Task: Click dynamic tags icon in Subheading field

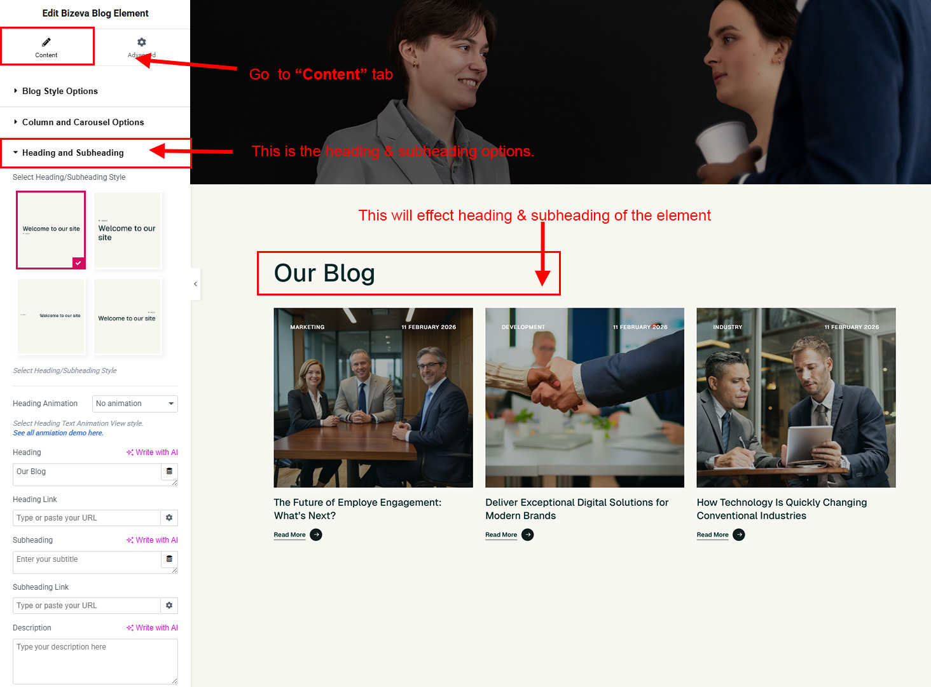Action: 169,559
